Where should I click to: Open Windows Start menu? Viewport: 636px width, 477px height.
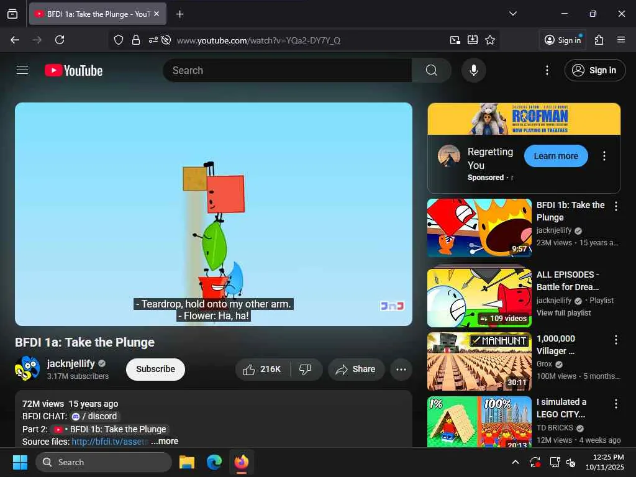click(20, 462)
